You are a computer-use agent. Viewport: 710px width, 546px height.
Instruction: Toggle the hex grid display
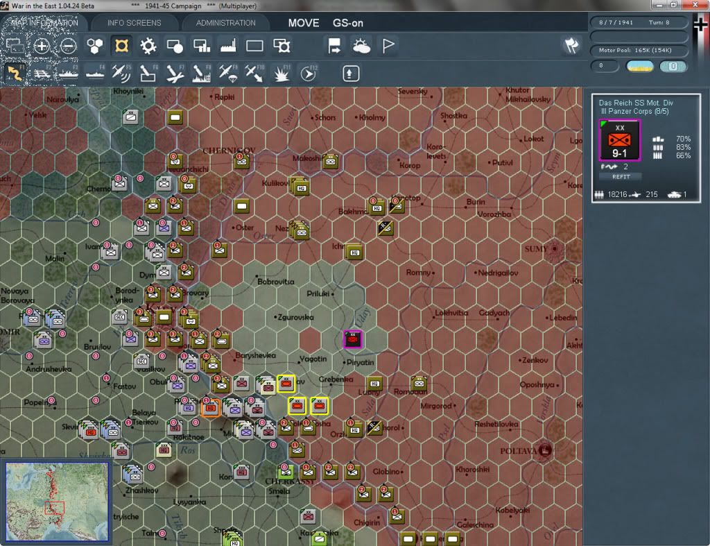(94, 46)
